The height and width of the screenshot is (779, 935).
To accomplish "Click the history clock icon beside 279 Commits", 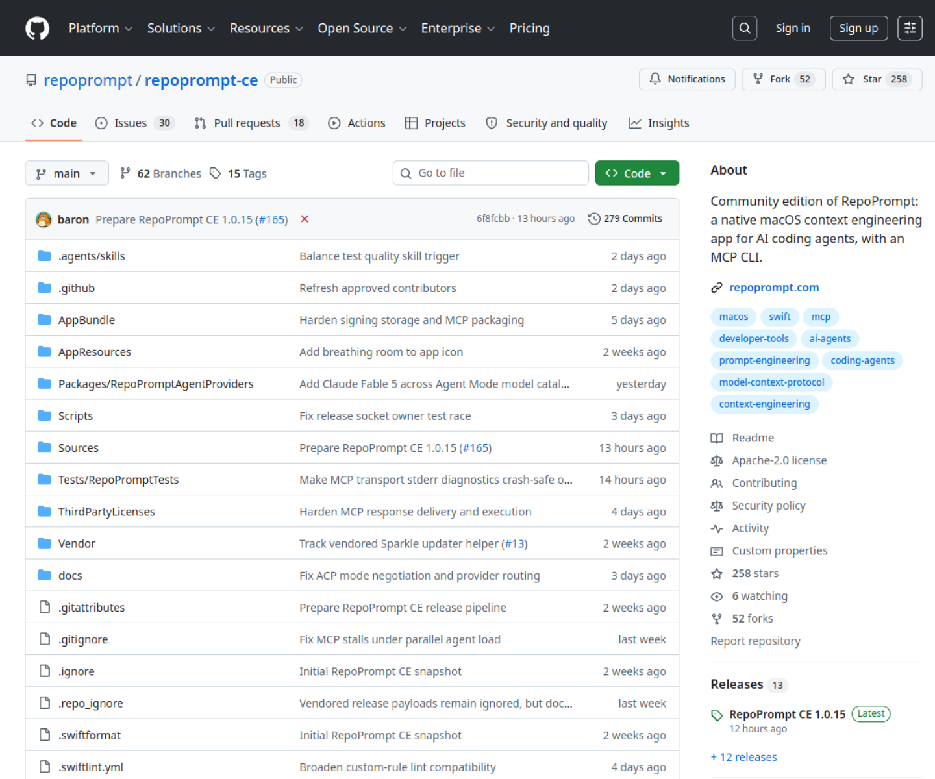I will click(594, 219).
